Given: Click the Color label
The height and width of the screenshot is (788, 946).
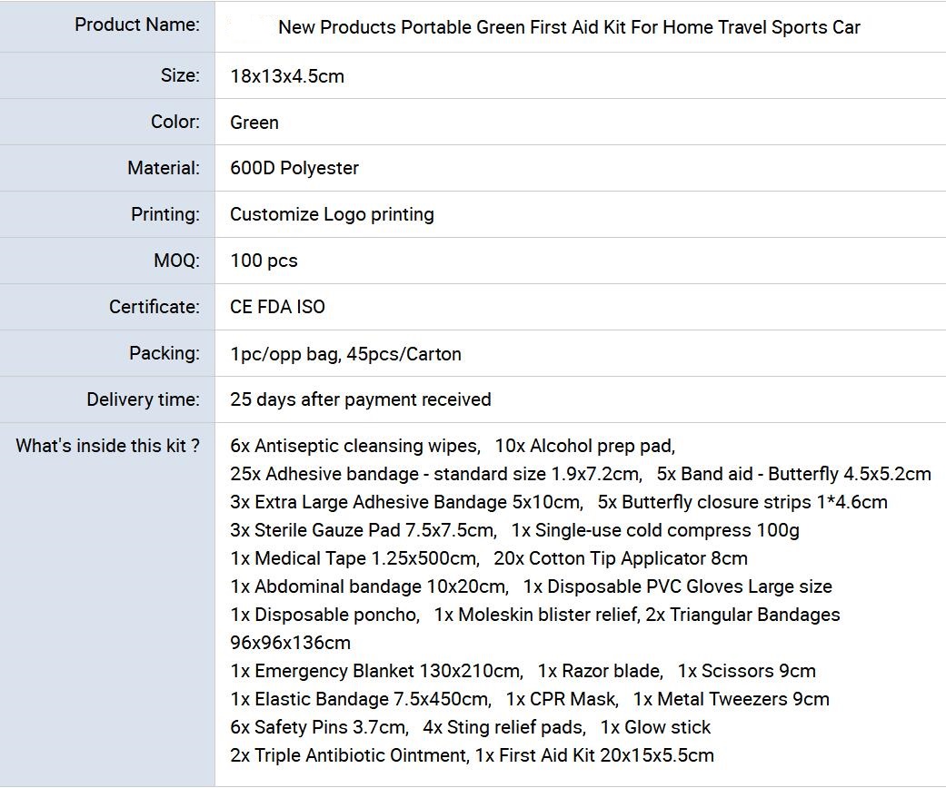Looking at the screenshot, I should click(175, 123).
